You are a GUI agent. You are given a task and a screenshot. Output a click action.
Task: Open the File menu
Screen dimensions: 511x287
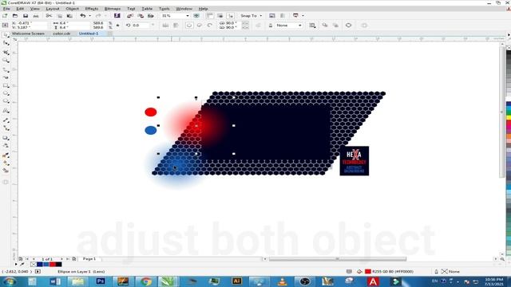click(x=6, y=9)
